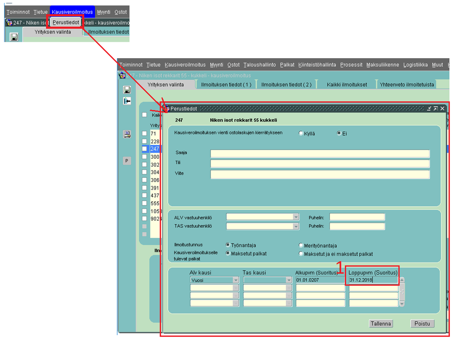Switch to Ilmoituksen tiedot ( 2 ) tab
This screenshot has height=341, width=454.
point(286,85)
